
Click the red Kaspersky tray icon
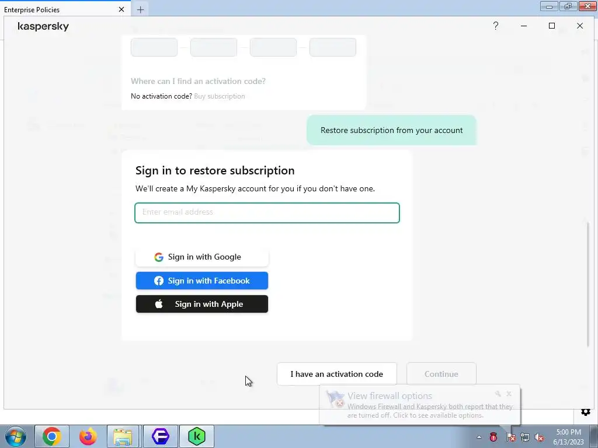493,437
